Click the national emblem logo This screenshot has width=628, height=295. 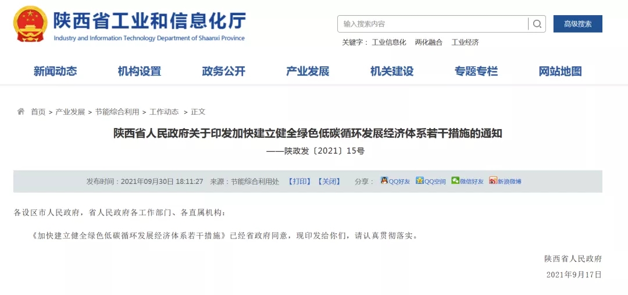click(30, 24)
